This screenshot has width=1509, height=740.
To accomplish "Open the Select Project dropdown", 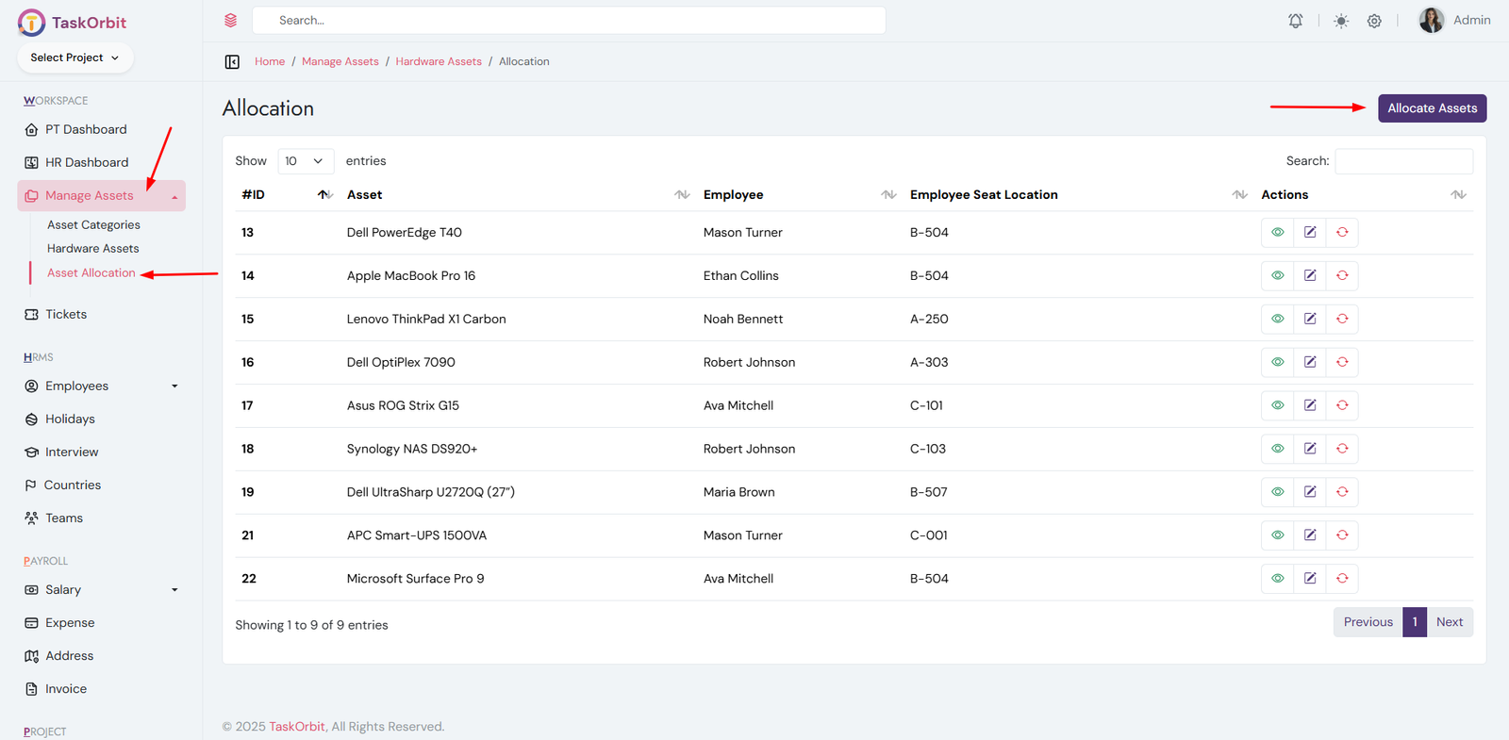I will pos(75,58).
